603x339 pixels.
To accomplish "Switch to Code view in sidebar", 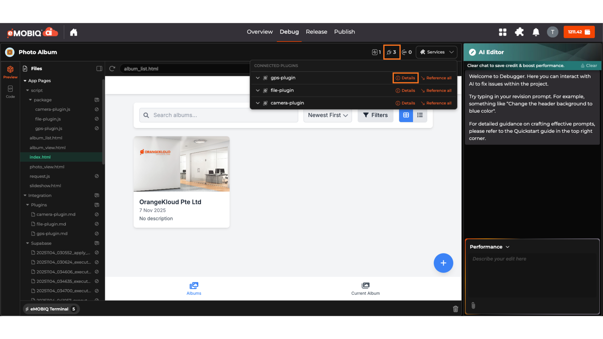I will tap(10, 92).
